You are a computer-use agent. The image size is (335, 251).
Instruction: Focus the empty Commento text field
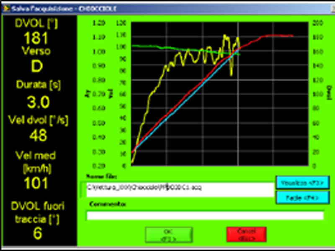point(205,215)
